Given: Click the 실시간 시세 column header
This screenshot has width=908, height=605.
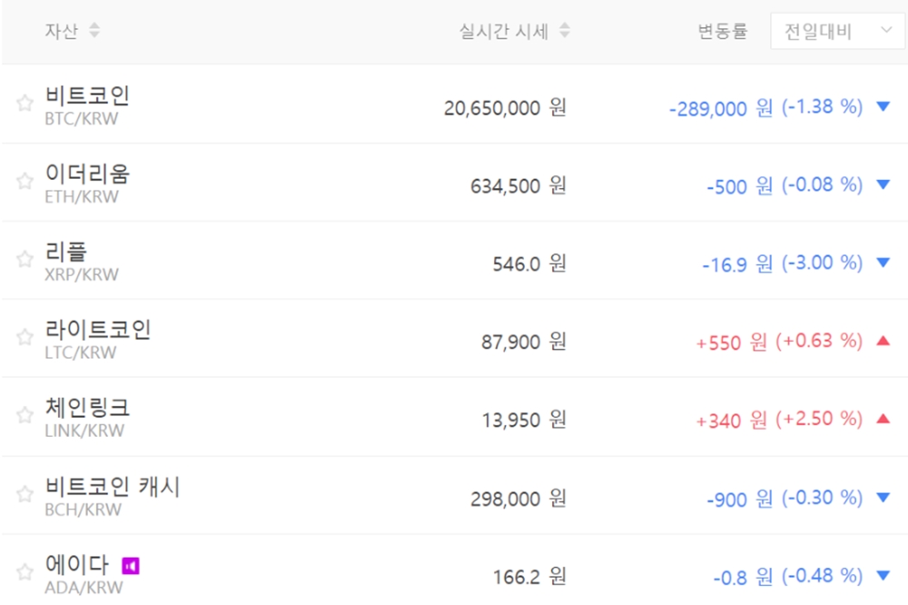Looking at the screenshot, I should tap(505, 31).
